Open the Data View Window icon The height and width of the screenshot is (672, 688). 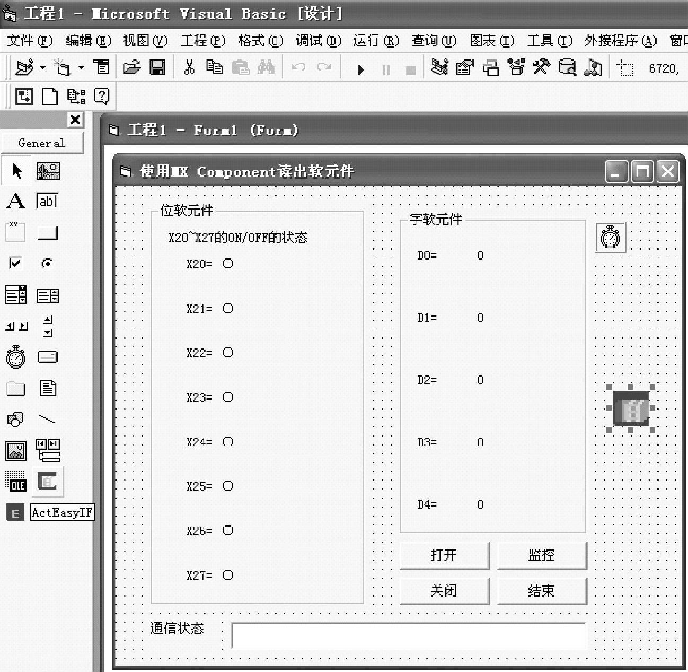click(x=567, y=67)
